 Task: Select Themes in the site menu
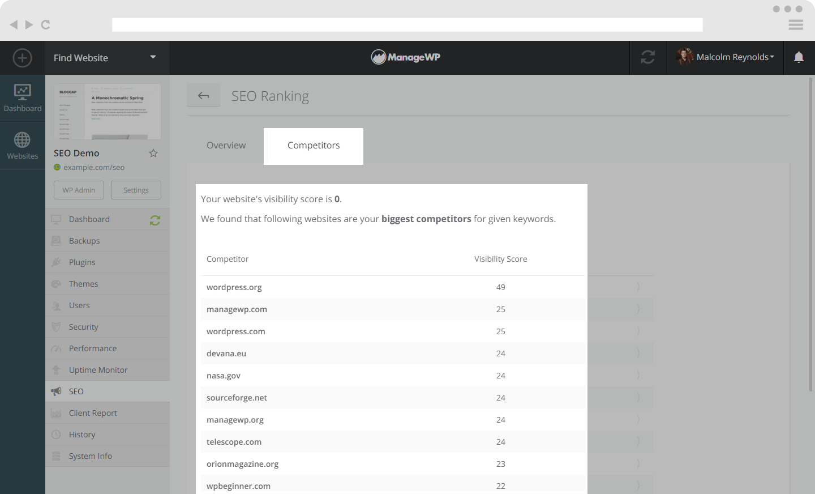108,284
